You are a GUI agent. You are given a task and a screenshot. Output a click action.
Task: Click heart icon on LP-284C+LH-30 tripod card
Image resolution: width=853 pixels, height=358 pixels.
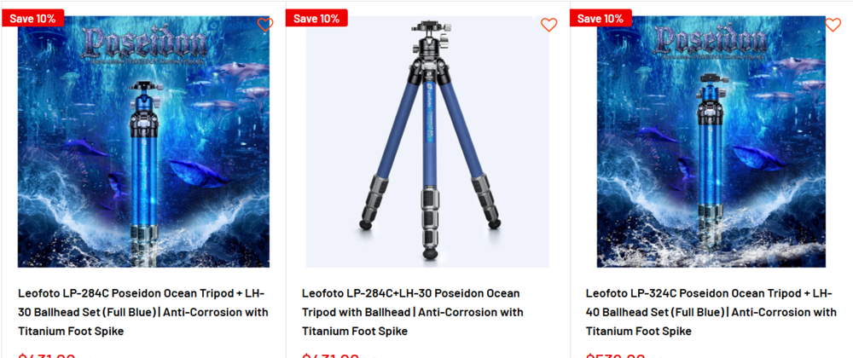tap(548, 25)
